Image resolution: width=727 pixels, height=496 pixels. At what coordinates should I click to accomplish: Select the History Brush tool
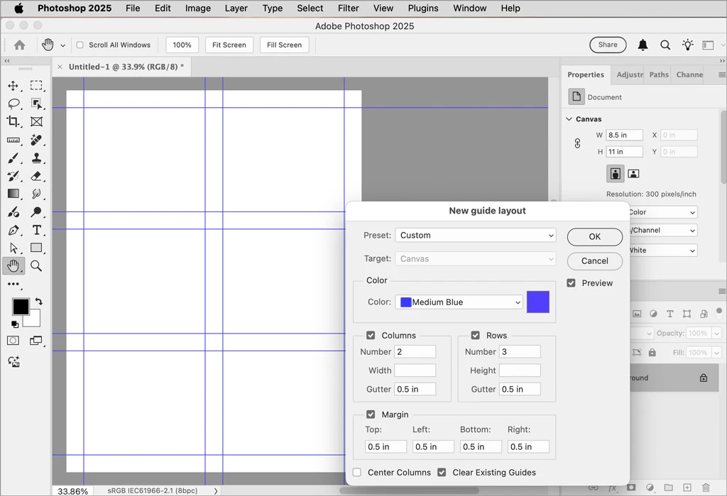tap(13, 176)
